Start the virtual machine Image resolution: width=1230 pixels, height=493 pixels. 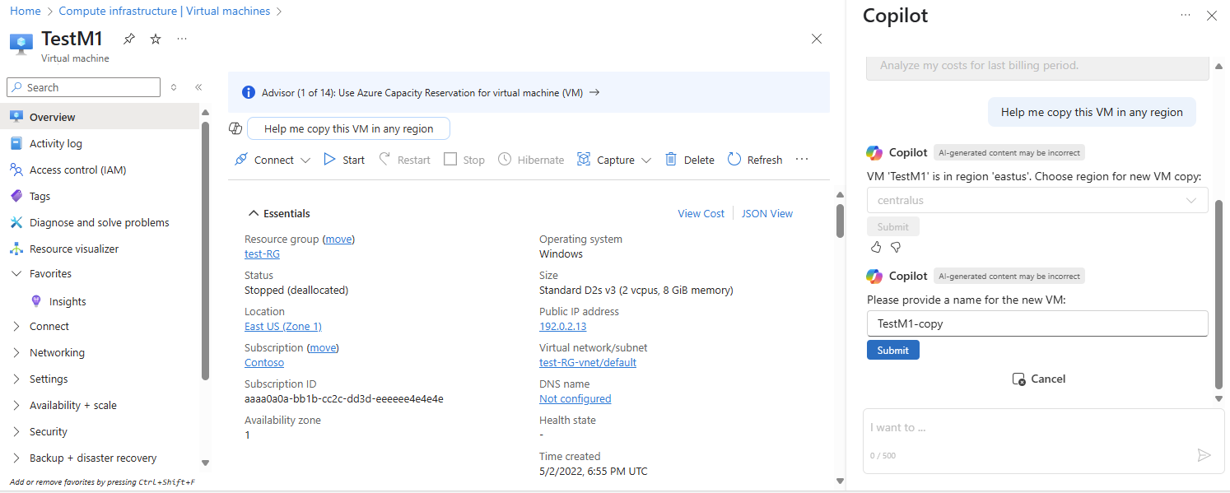click(x=330, y=160)
